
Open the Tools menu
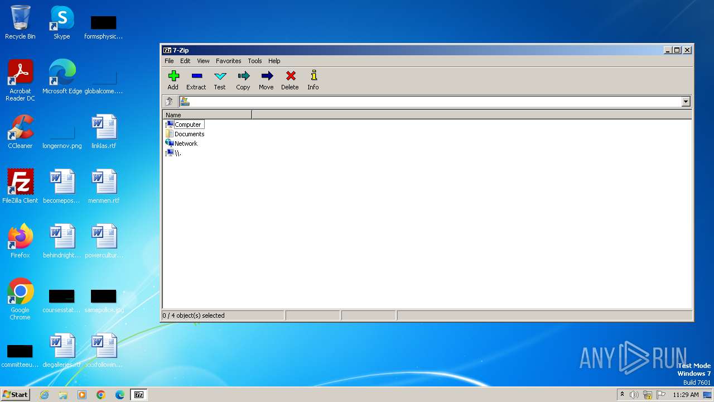pyautogui.click(x=255, y=61)
